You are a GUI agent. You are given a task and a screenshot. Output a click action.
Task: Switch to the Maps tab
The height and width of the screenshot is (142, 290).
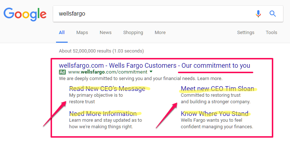82,33
